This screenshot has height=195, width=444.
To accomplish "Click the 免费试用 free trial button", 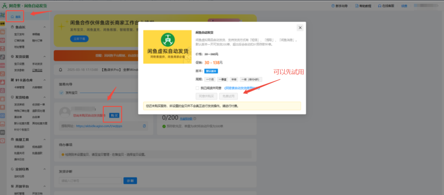I will (228, 96).
